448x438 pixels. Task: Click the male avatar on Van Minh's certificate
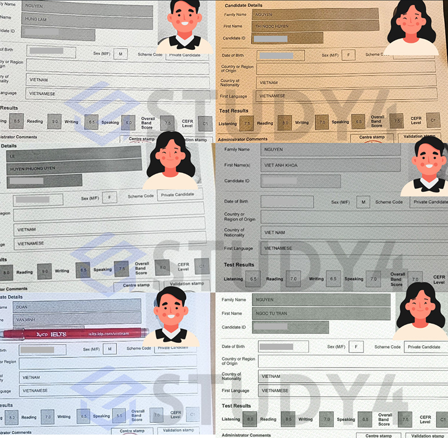click(171, 316)
